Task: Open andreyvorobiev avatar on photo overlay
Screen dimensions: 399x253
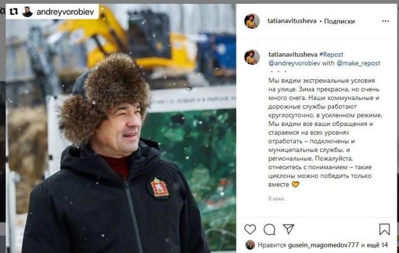Action: click(27, 12)
